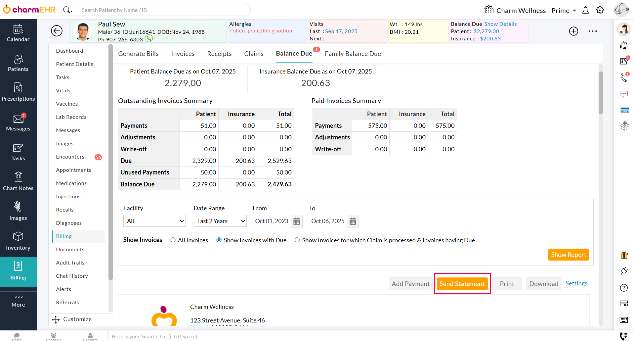The image size is (634, 341).
Task: Select the All Invoices radio option
Action: (173, 240)
